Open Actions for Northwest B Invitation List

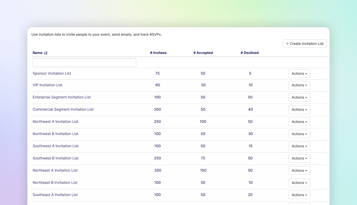(x=299, y=134)
